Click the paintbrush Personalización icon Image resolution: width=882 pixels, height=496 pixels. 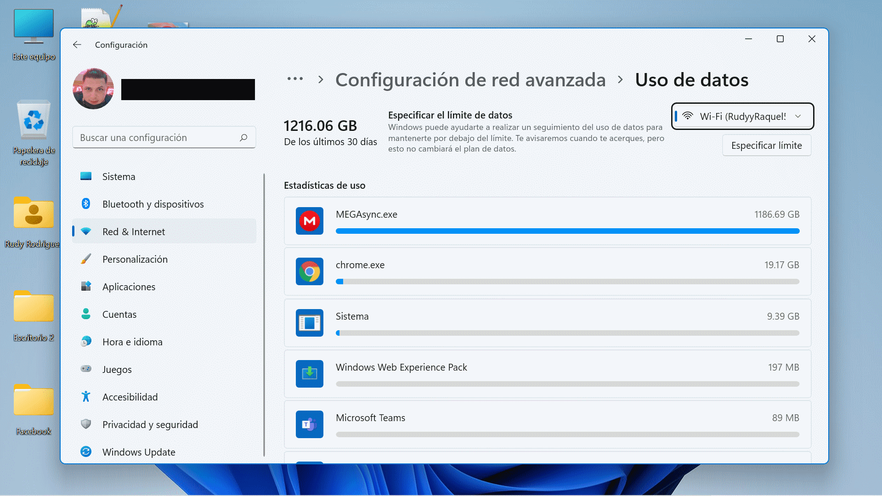pos(86,259)
